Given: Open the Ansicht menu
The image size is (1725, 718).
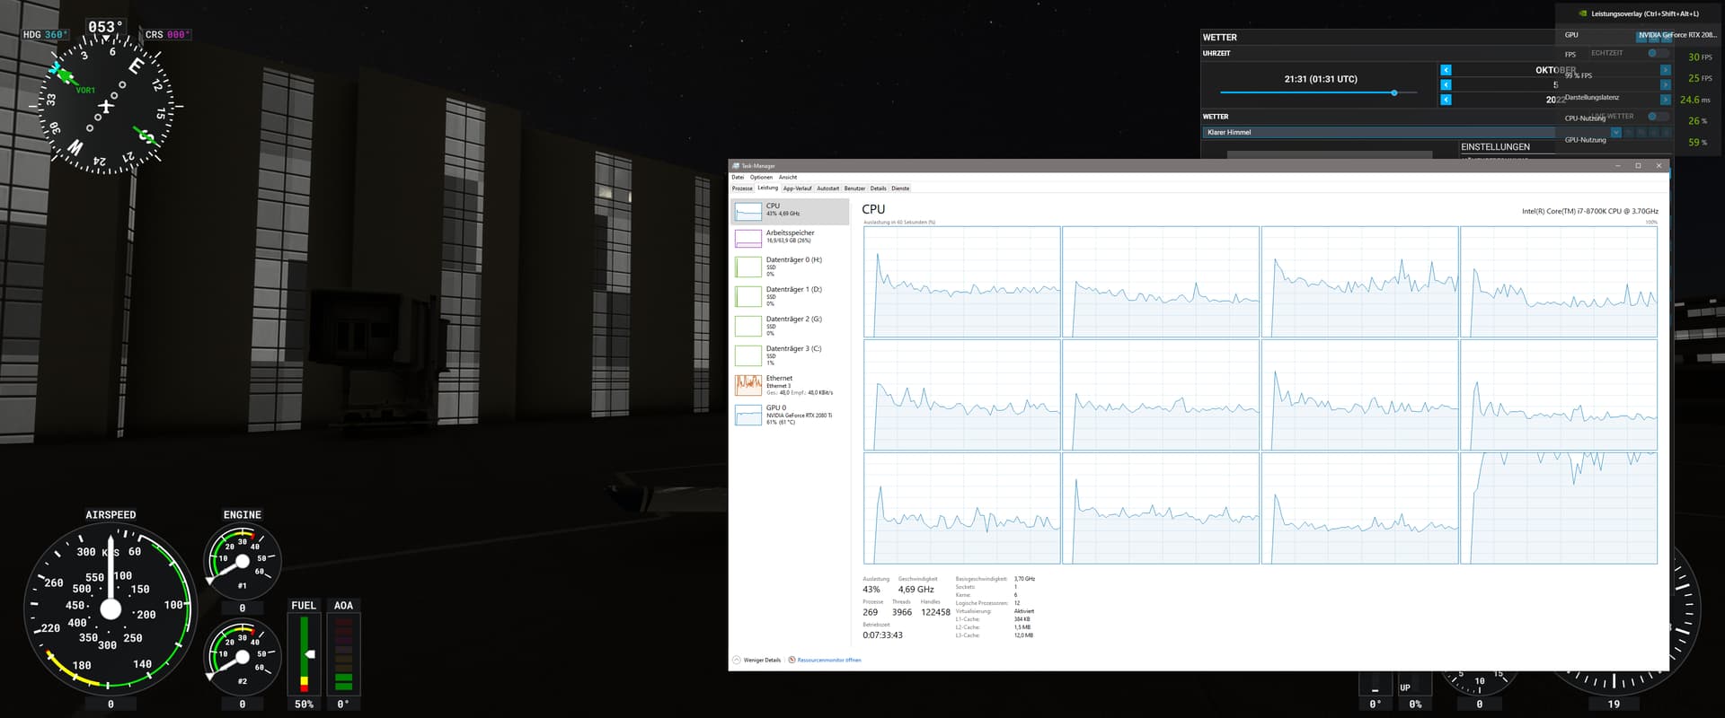Looking at the screenshot, I should click(x=788, y=177).
